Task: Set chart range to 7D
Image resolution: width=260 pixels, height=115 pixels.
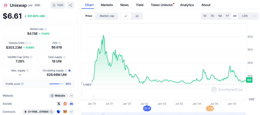Action: [212, 16]
